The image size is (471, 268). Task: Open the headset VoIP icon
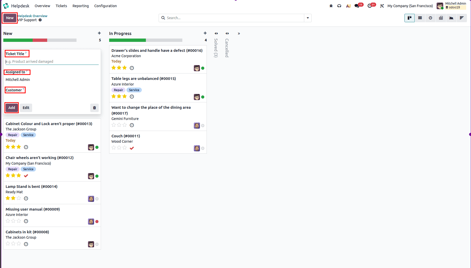point(339,6)
